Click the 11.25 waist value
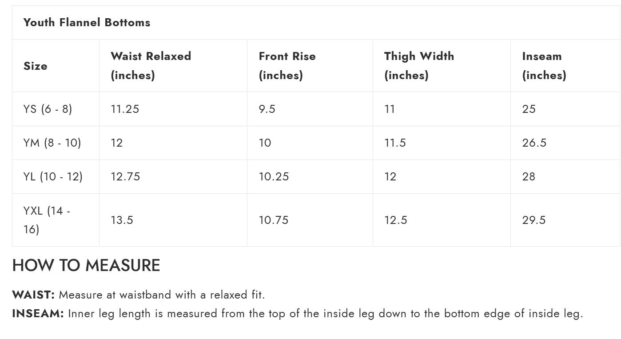The image size is (621, 339). click(x=125, y=109)
